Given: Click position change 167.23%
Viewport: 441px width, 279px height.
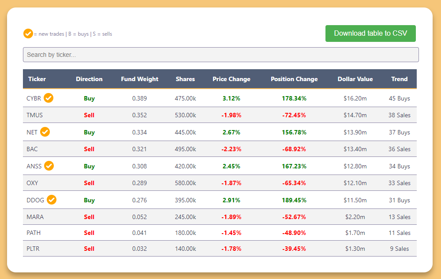Looking at the screenshot, I should [294, 166].
